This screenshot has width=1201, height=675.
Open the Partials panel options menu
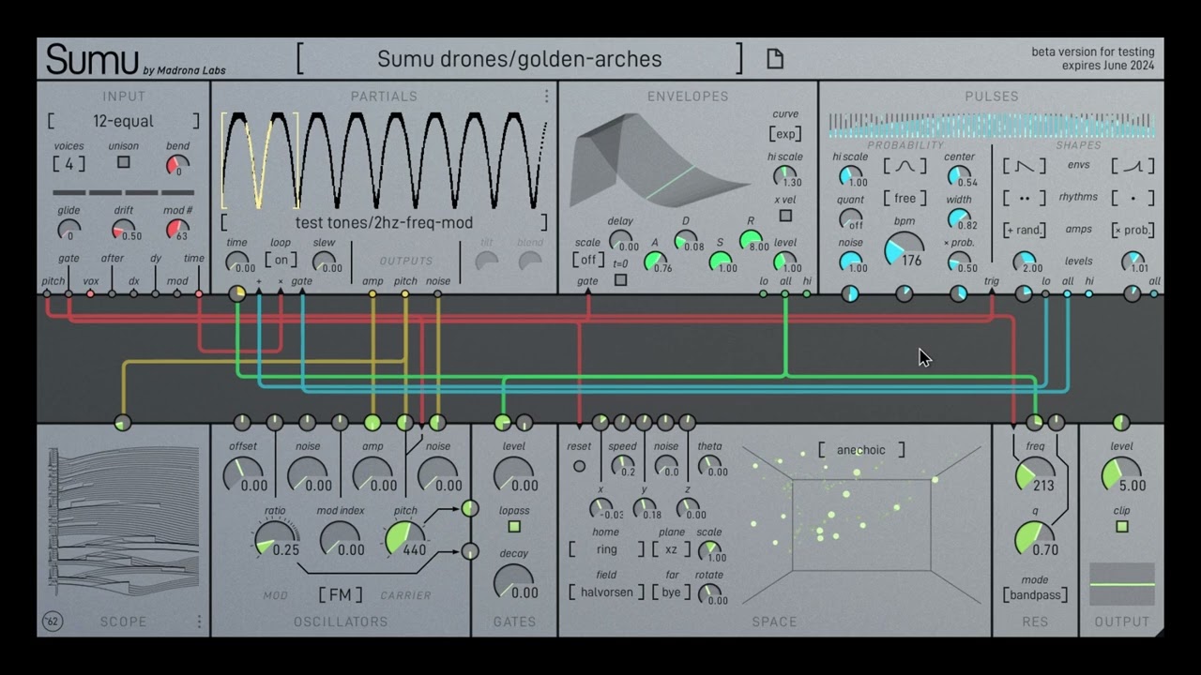click(547, 95)
